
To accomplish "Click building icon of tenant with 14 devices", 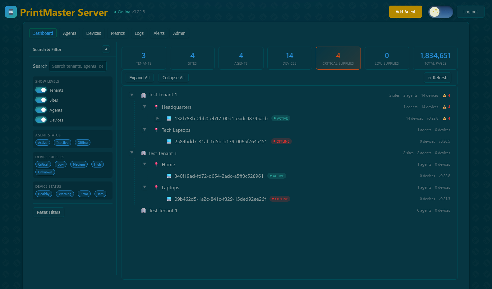I will pyautogui.click(x=144, y=95).
